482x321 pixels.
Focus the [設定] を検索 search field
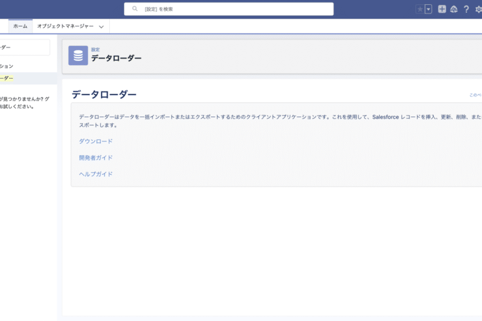tap(229, 9)
